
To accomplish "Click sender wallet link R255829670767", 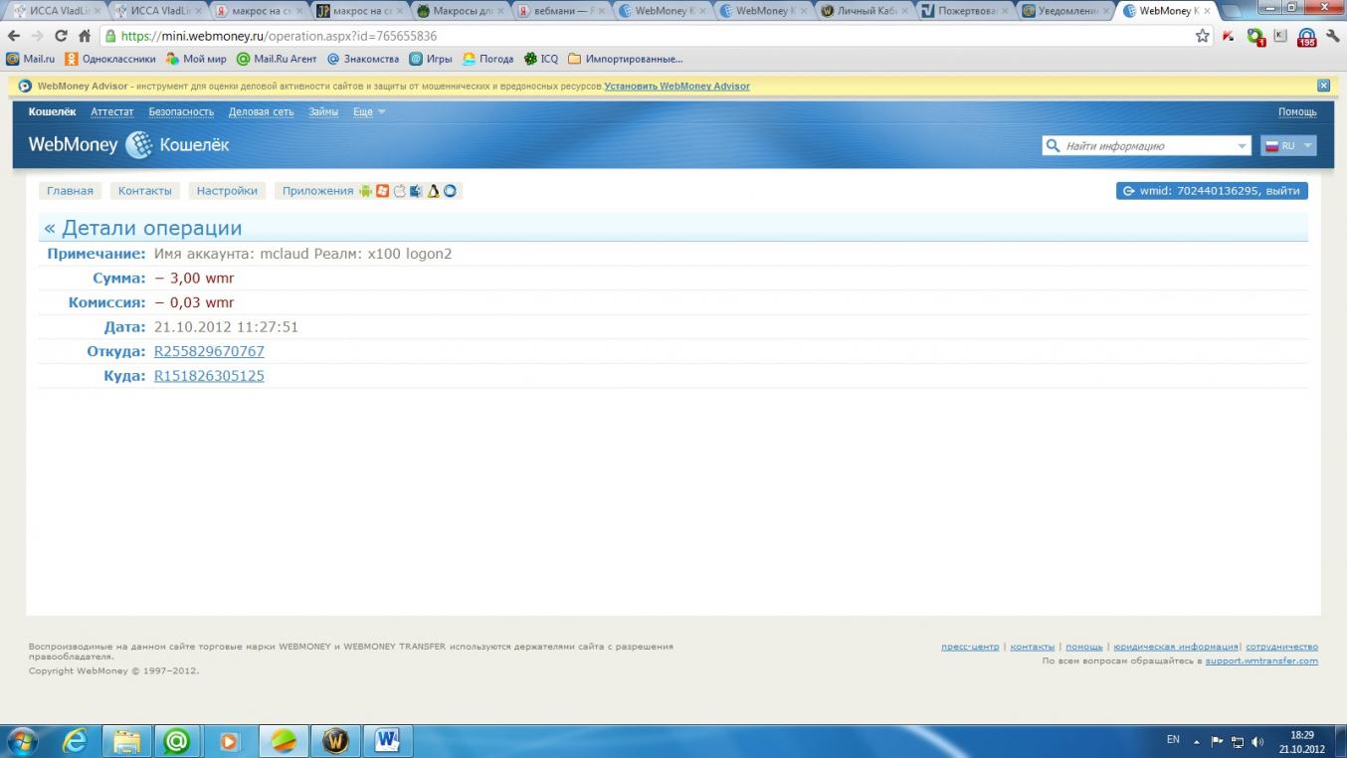I will [x=209, y=351].
